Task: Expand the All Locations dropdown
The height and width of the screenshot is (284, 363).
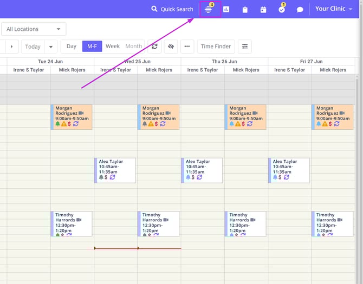Action: click(34, 29)
